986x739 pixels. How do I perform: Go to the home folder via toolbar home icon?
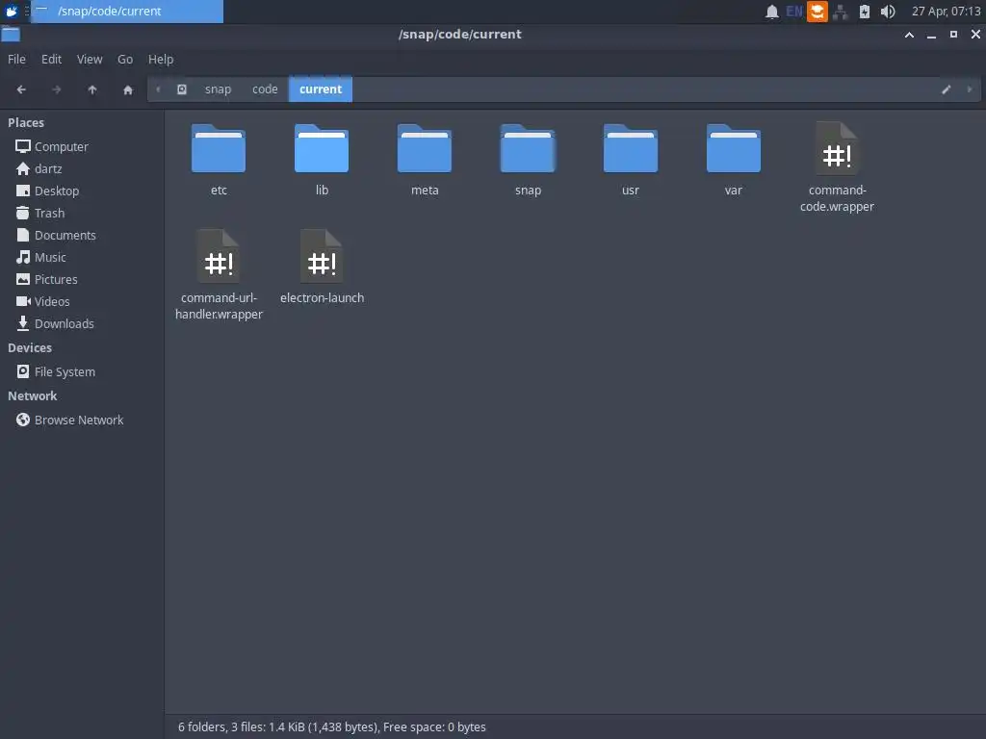[x=128, y=89]
